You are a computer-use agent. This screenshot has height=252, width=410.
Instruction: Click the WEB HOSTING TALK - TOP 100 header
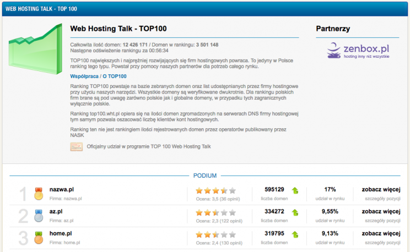click(x=41, y=9)
